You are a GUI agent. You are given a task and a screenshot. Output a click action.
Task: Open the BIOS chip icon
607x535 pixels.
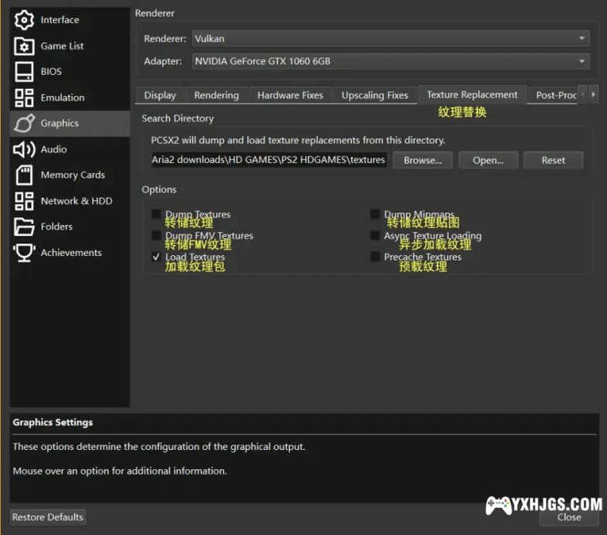point(24,72)
